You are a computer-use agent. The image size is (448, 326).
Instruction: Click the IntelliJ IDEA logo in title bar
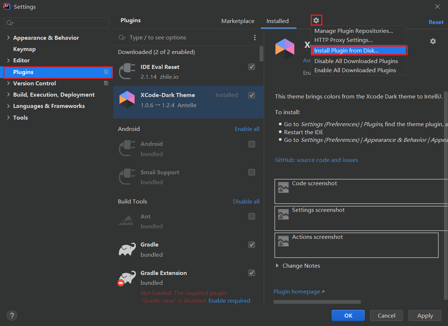7,7
